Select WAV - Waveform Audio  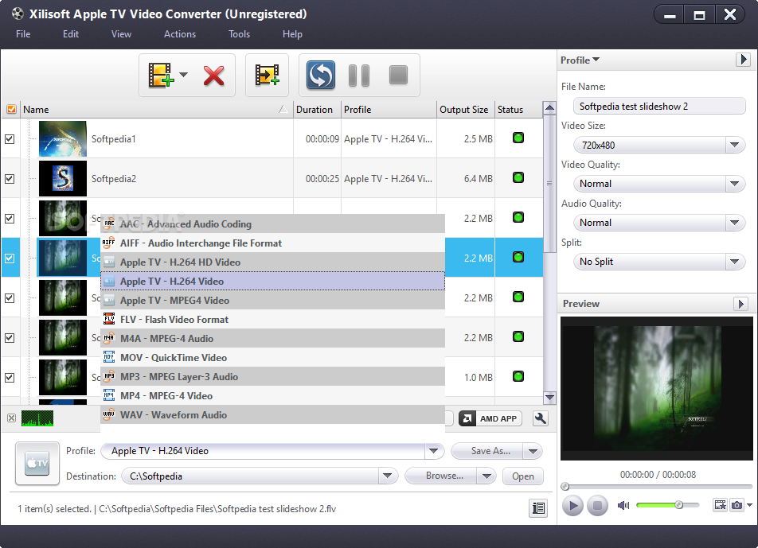pyautogui.click(x=272, y=414)
